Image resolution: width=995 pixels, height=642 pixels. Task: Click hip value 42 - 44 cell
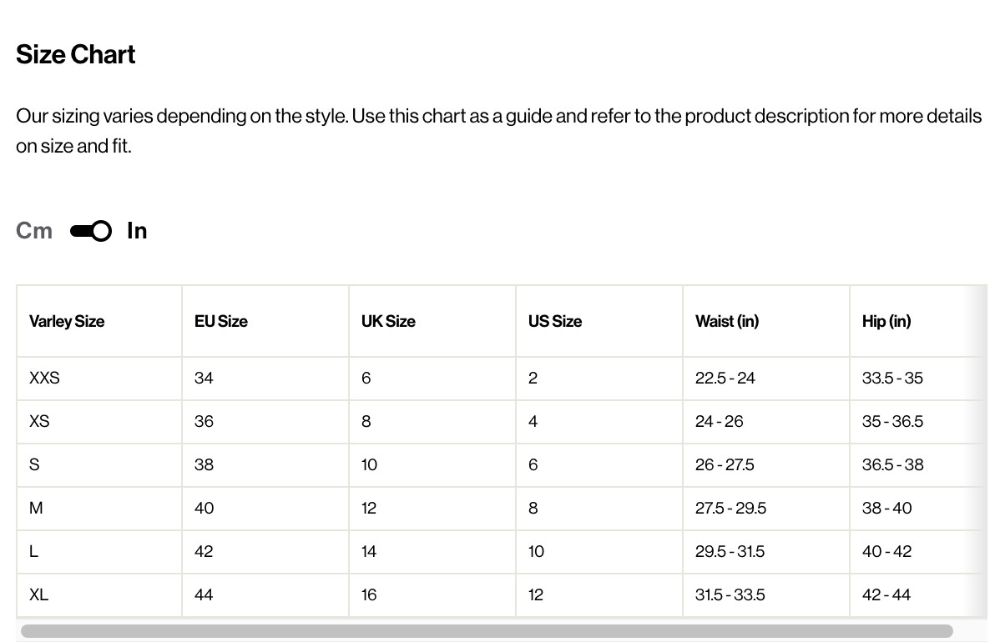pyautogui.click(x=918, y=595)
